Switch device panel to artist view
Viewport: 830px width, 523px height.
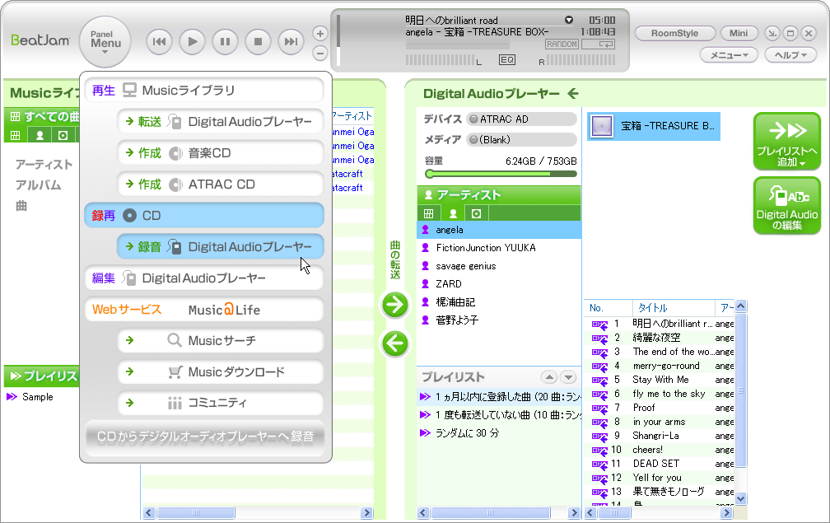(453, 213)
